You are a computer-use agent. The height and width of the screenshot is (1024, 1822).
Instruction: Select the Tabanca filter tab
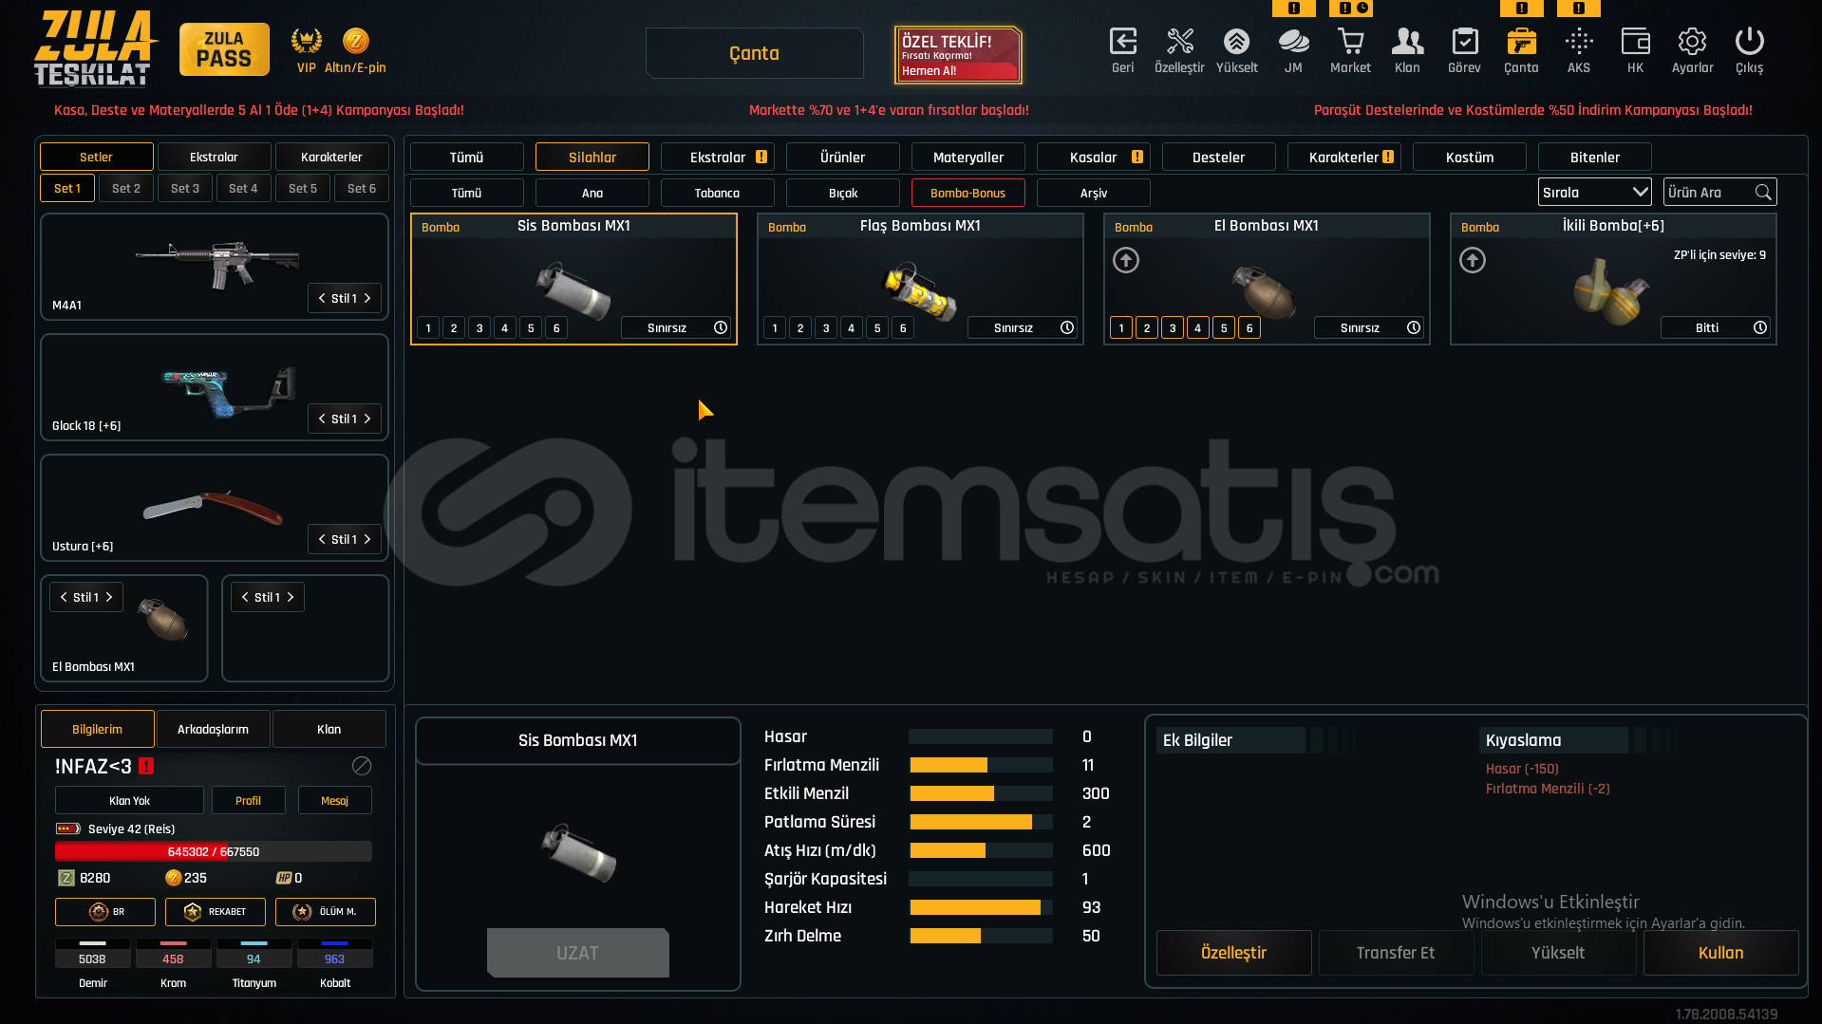point(718,193)
